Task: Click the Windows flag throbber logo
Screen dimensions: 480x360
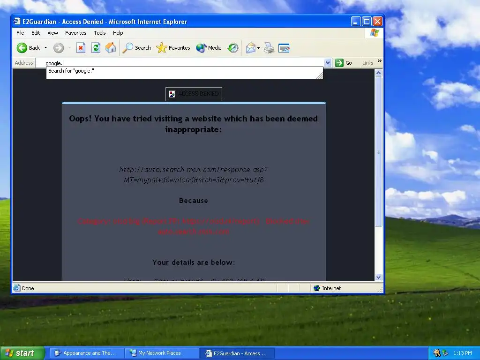Action: (x=374, y=33)
